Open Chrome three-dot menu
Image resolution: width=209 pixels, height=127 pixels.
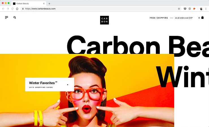coord(206,9)
